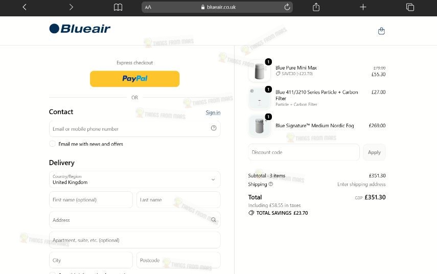Click the Blue Pure Mini Max thumbnail
The height and width of the screenshot is (274, 437).
click(x=259, y=71)
